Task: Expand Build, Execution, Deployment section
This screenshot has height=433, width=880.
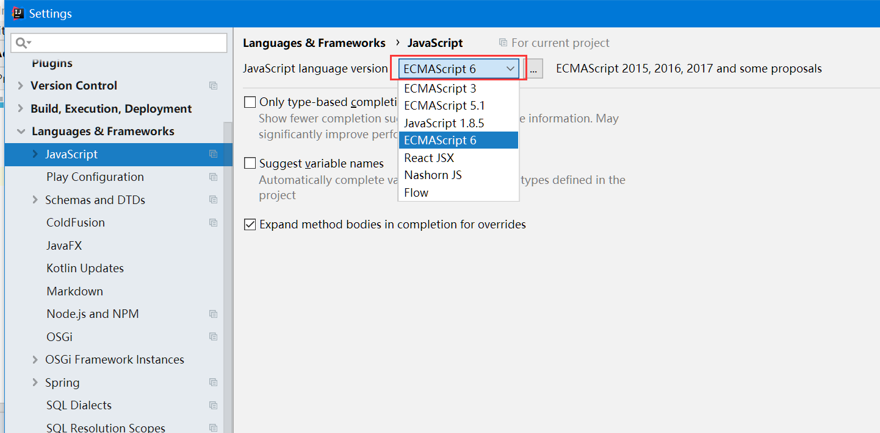Action: 20,108
